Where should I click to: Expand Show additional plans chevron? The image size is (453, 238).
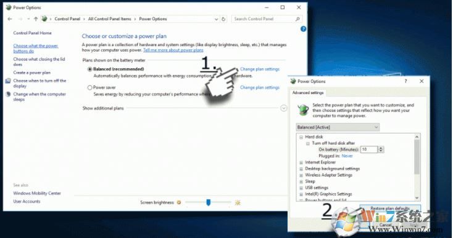(284, 108)
